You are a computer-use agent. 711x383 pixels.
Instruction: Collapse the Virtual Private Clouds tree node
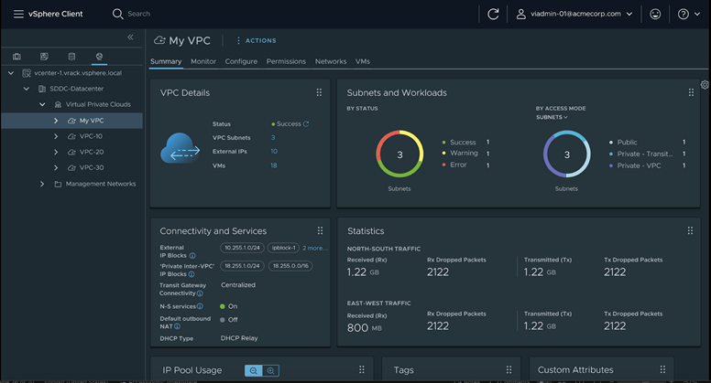pos(42,105)
